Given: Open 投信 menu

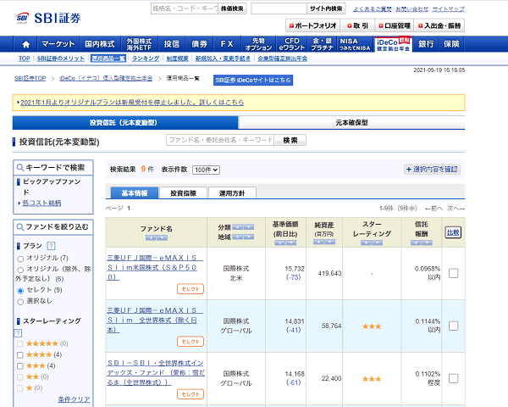Looking at the screenshot, I should tap(172, 44).
